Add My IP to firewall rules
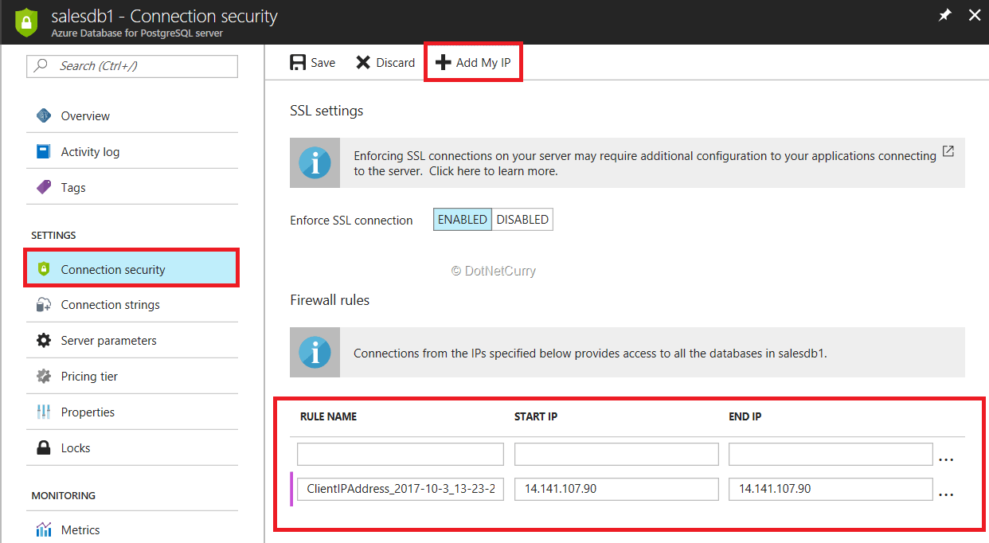This screenshot has height=543, width=989. click(x=474, y=62)
